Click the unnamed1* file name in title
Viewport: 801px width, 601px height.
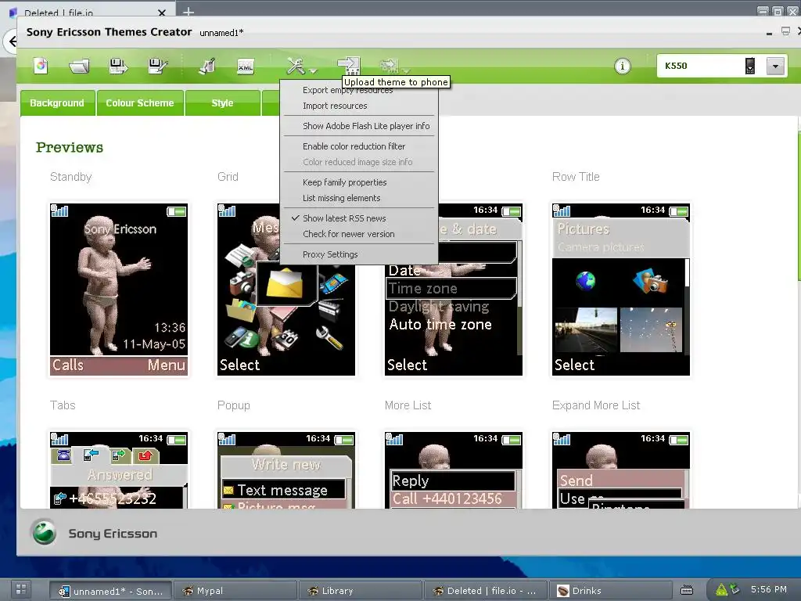pos(221,33)
